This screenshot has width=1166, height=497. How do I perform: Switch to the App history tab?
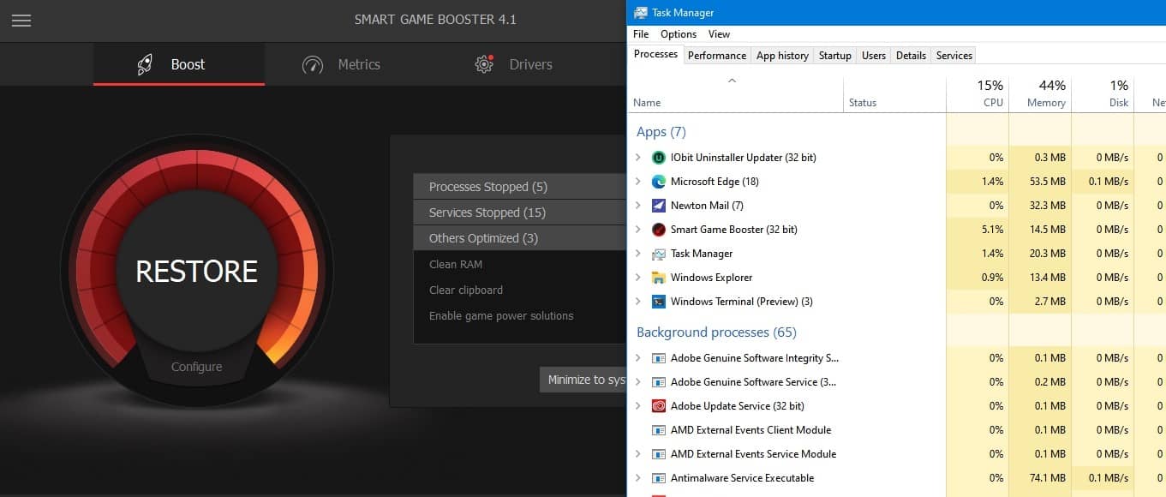[x=782, y=56]
